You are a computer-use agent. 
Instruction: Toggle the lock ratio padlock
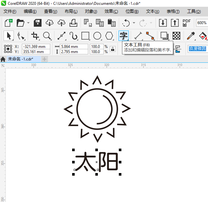point(112,49)
